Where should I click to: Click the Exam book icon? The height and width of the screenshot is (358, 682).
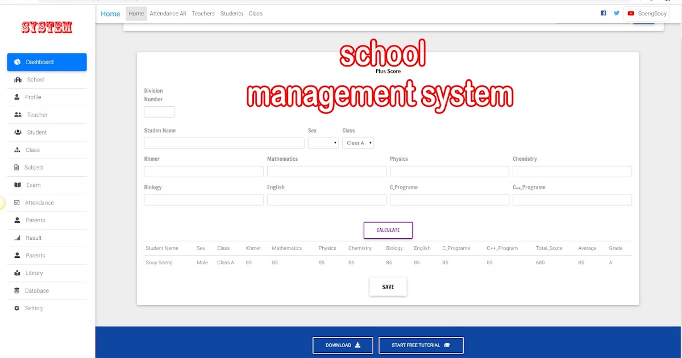click(18, 185)
